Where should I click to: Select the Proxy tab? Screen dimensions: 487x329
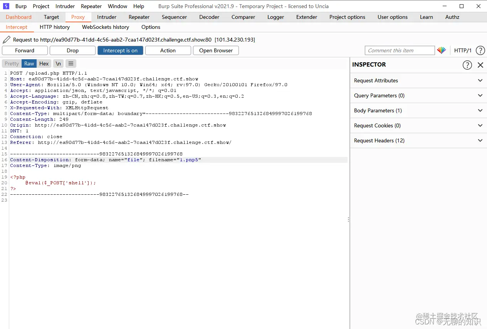click(x=78, y=17)
